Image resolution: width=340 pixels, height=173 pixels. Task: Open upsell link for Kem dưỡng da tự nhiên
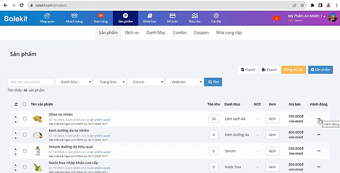99,136
